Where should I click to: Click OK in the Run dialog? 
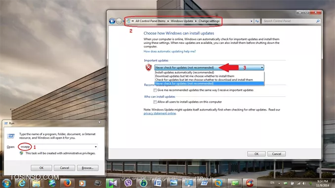pos(41,168)
